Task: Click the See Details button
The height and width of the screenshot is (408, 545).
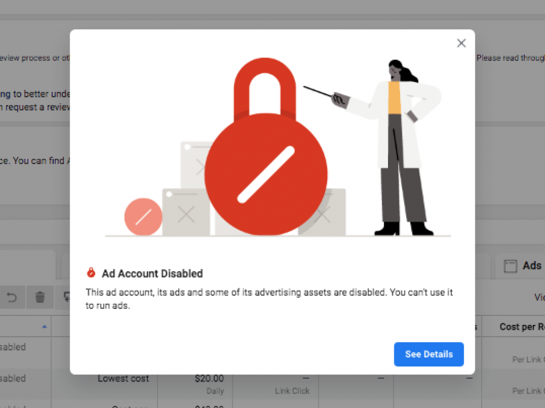Action: pyautogui.click(x=428, y=354)
